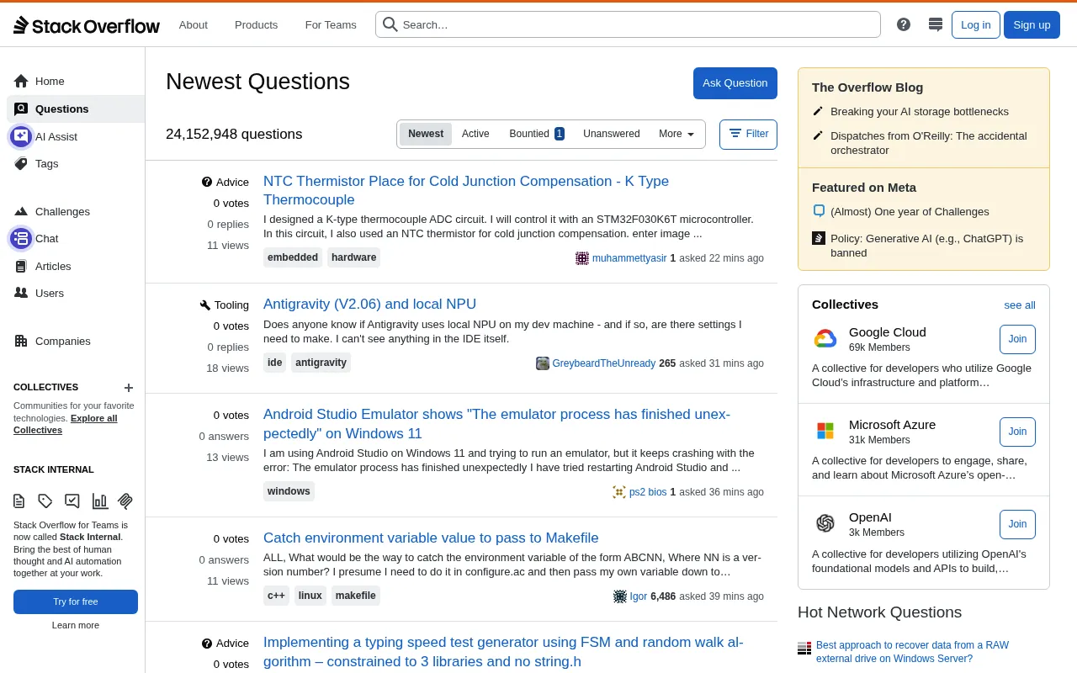Screen dimensions: 1077x673
Task: Click the embedded tag
Action: [x=293, y=257]
